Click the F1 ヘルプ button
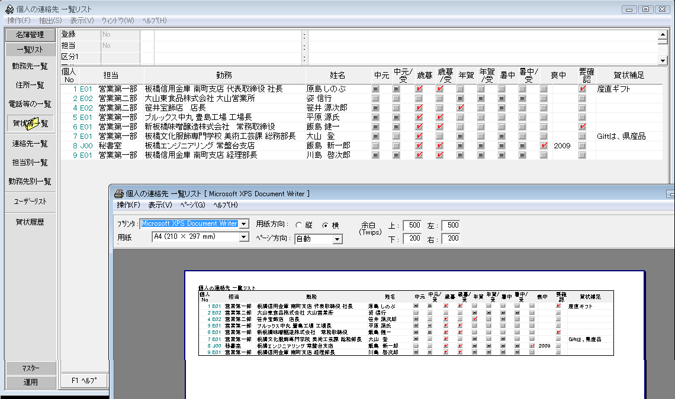This screenshot has height=399, width=675. click(84, 381)
